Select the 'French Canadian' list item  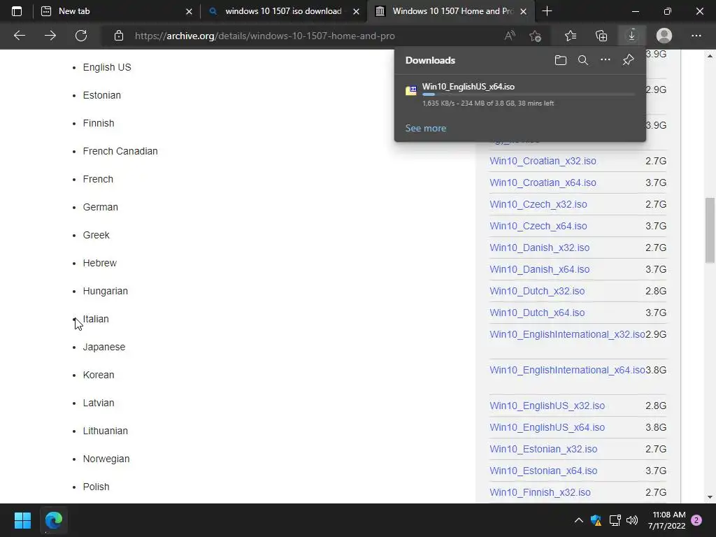pos(120,151)
